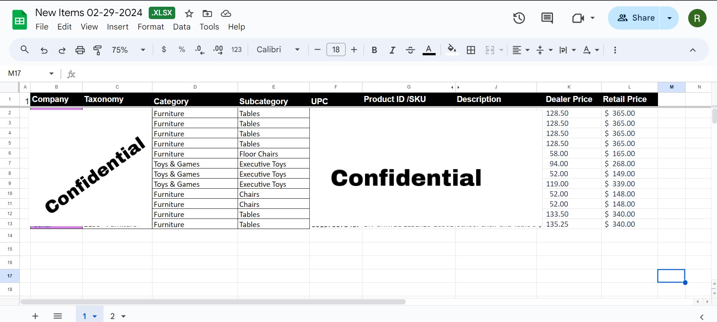Apply strikethrough formatting
Image resolution: width=717 pixels, height=322 pixels.
click(410, 50)
